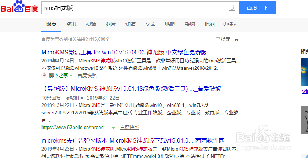Switch to the 视频 tab
The image size is (308, 158).
[91, 24]
